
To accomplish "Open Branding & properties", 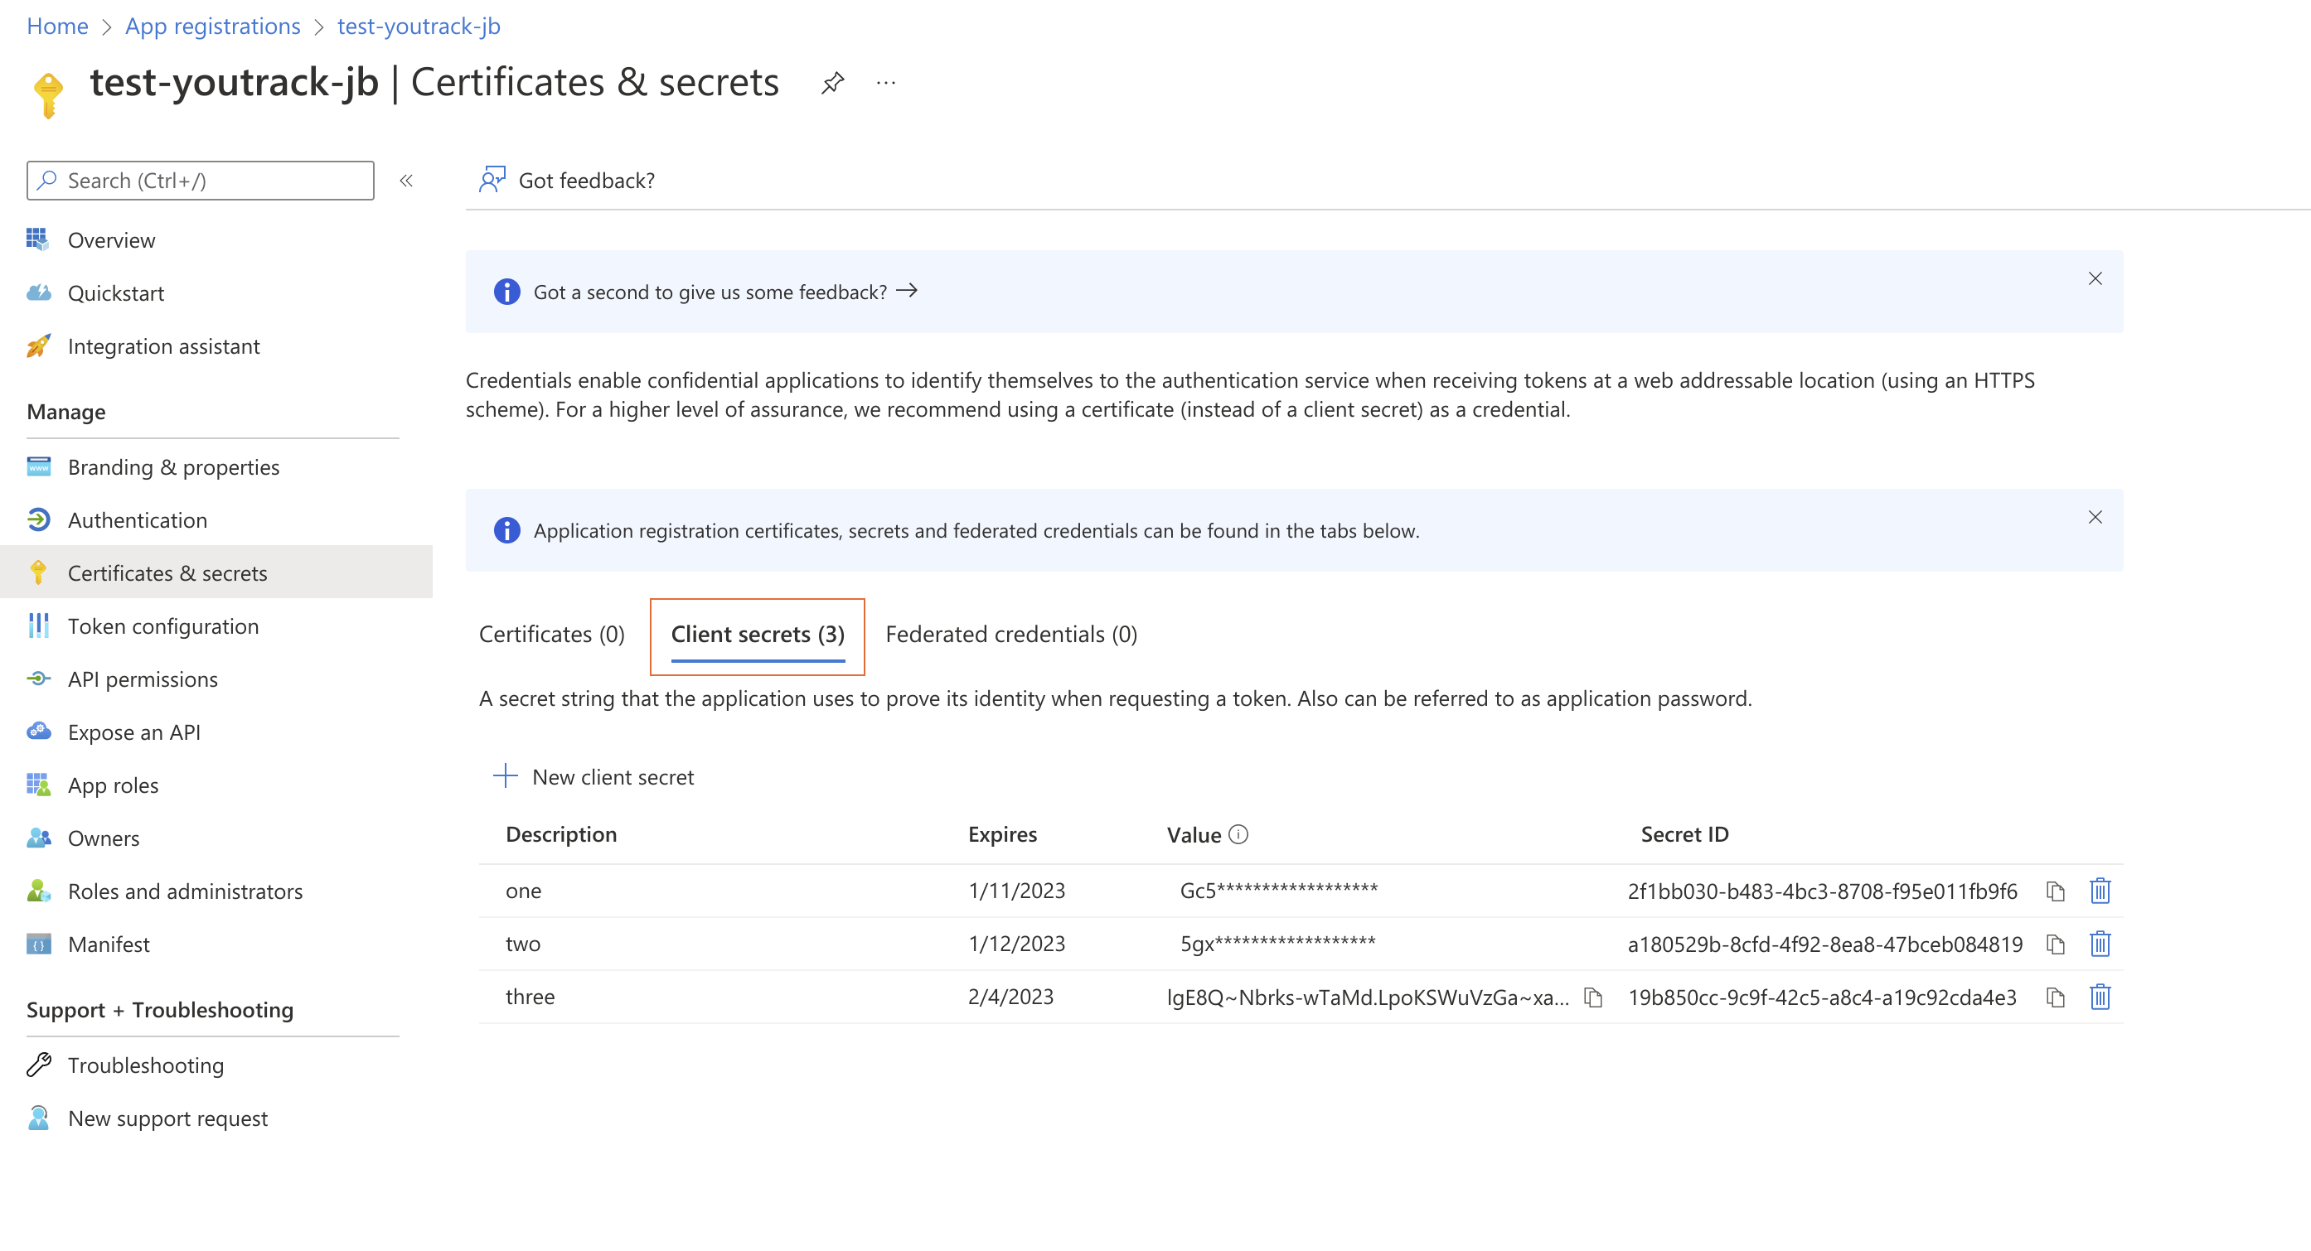I will pos(172,467).
